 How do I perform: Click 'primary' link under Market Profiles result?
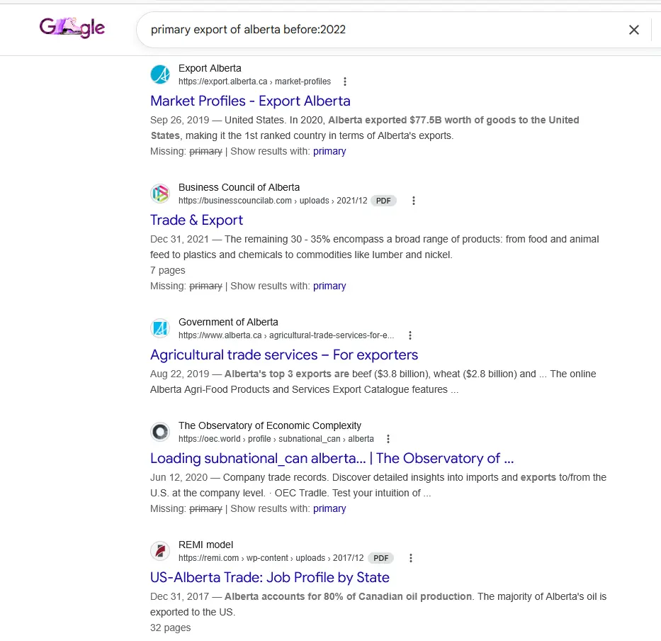329,151
